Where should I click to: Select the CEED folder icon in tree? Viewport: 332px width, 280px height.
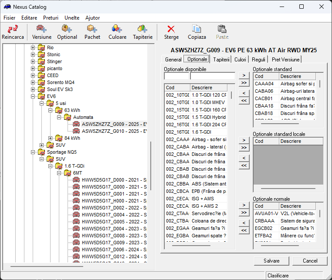click(41, 76)
